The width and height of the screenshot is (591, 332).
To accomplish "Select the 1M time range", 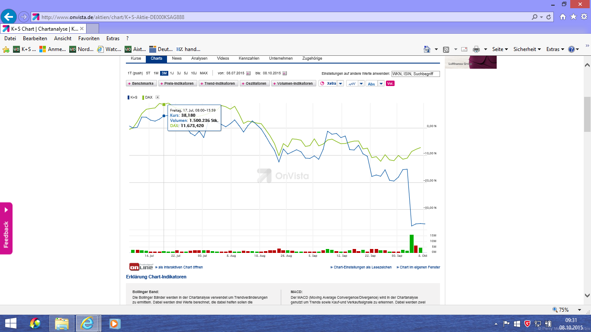I will click(x=156, y=73).
